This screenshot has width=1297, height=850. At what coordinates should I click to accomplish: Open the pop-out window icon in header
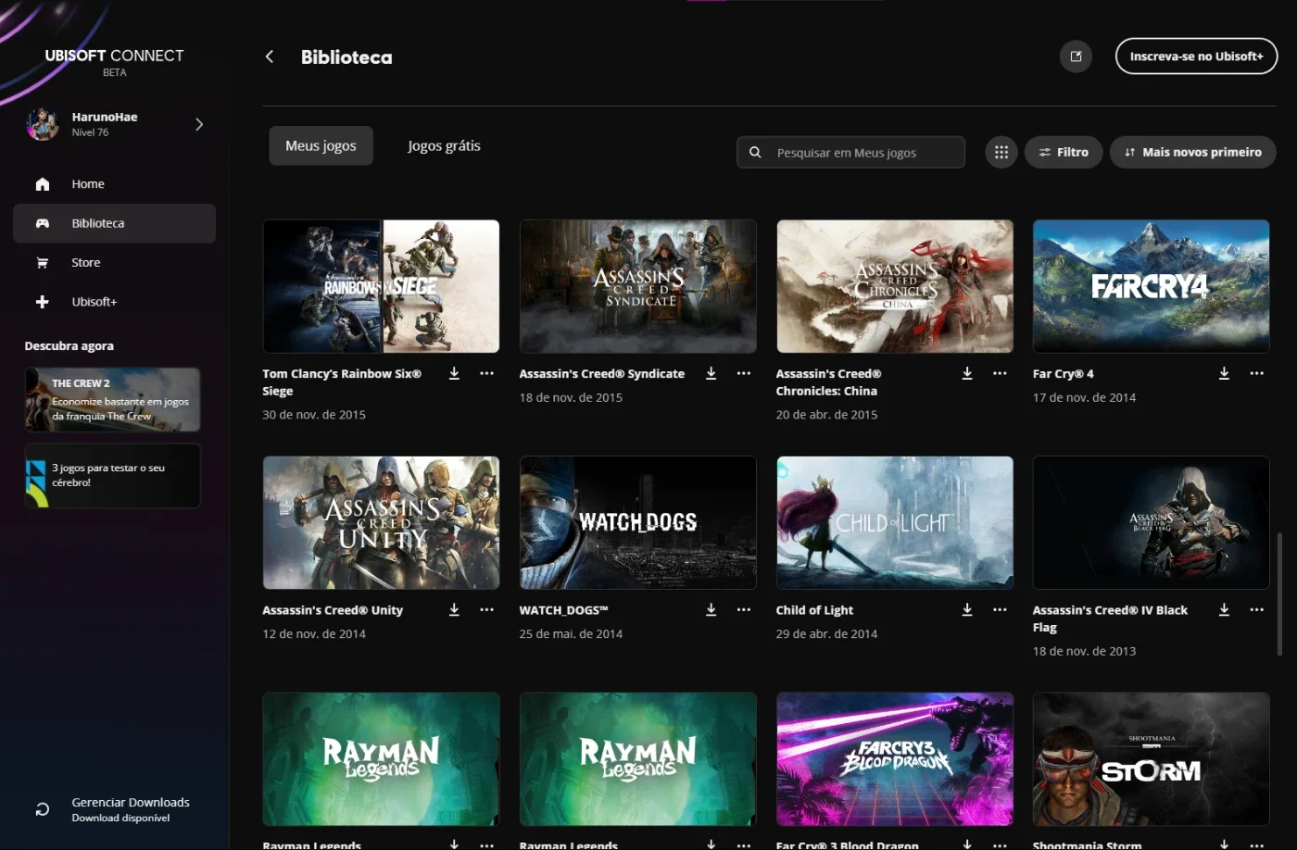click(x=1076, y=56)
